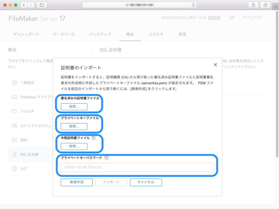Viewport: 279px width, 209px height.
Task: Click the SSL 証明書 page heading
Action: [111, 50]
